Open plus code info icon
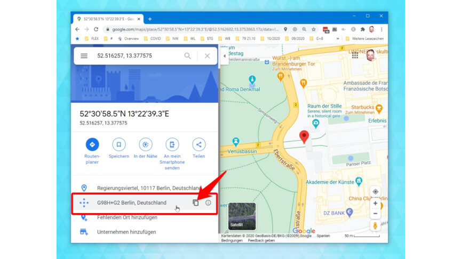The height and width of the screenshot is (259, 461). (x=208, y=203)
